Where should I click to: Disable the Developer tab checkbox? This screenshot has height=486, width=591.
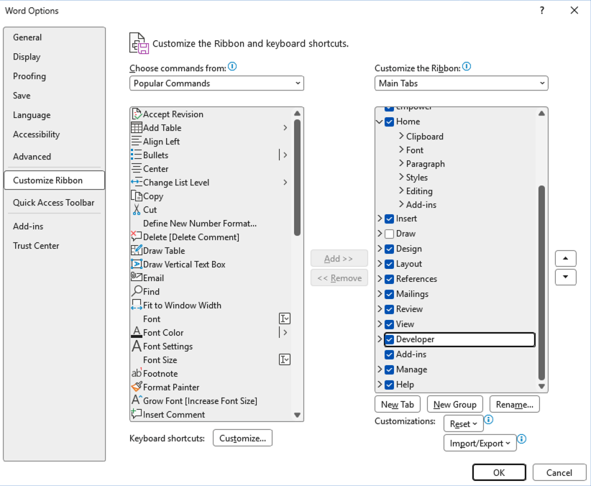[390, 339]
